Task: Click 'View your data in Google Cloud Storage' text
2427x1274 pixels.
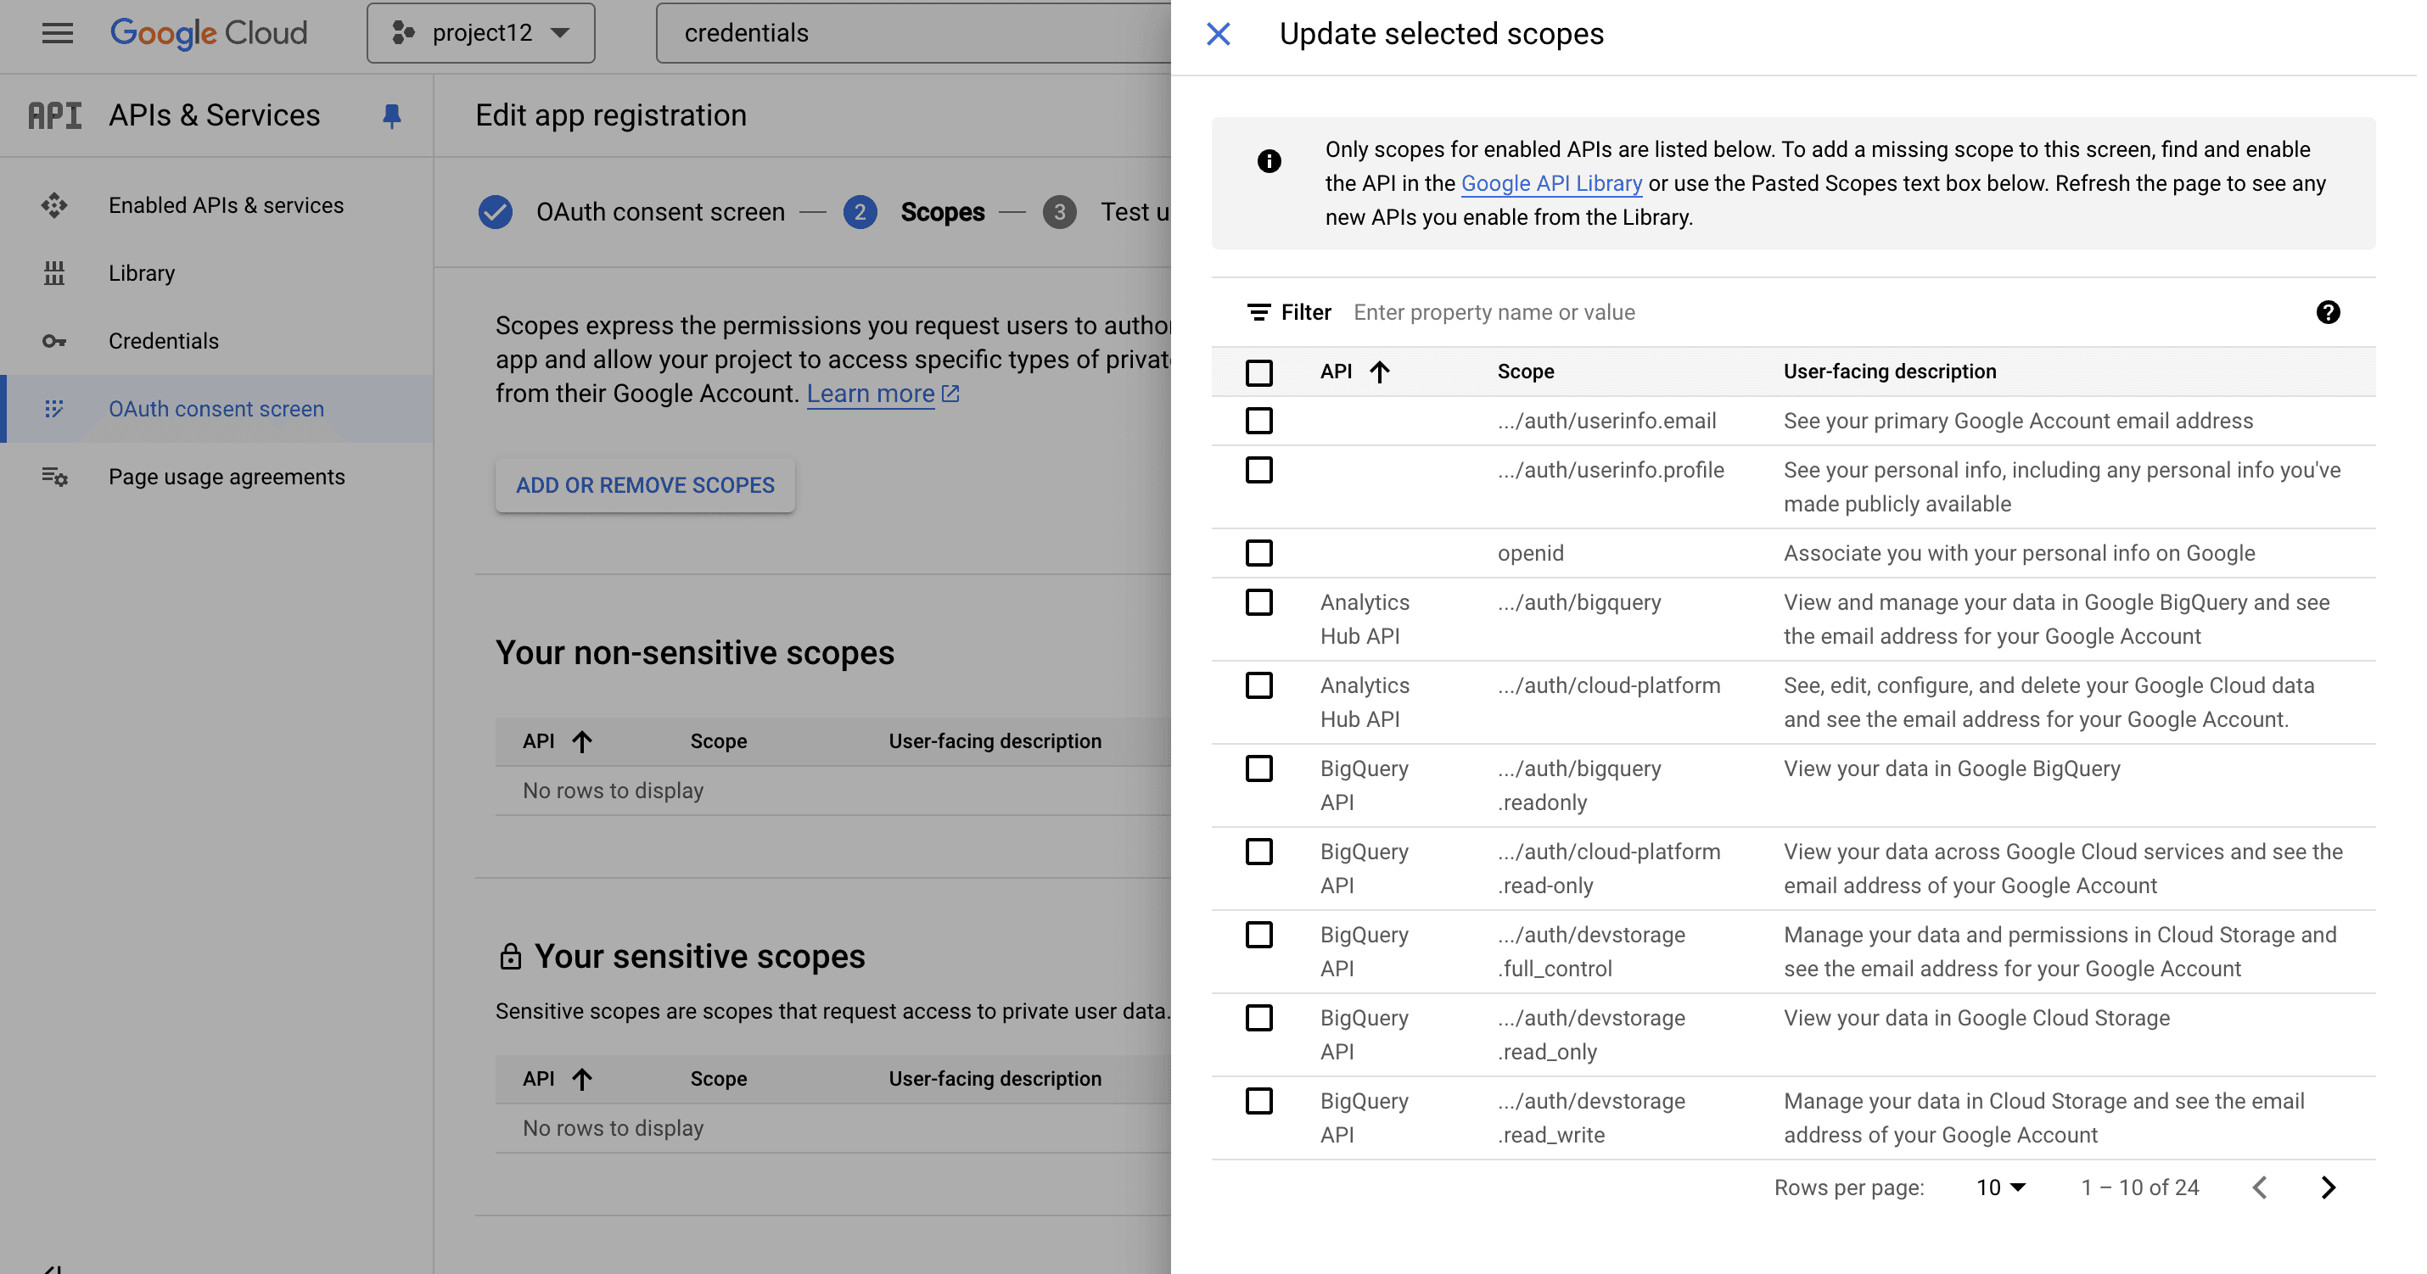Action: (x=1976, y=1018)
